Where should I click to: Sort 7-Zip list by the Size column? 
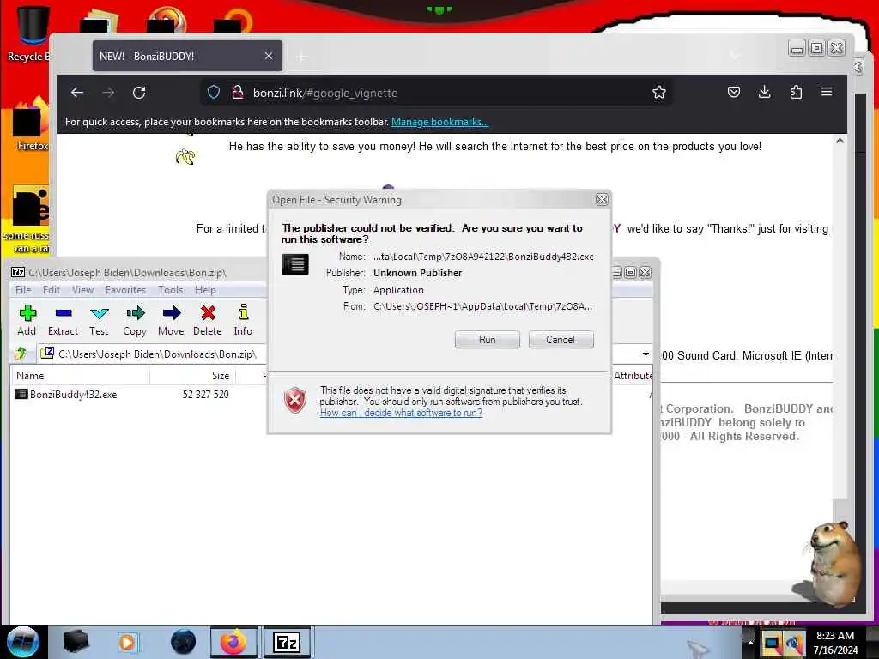193,376
